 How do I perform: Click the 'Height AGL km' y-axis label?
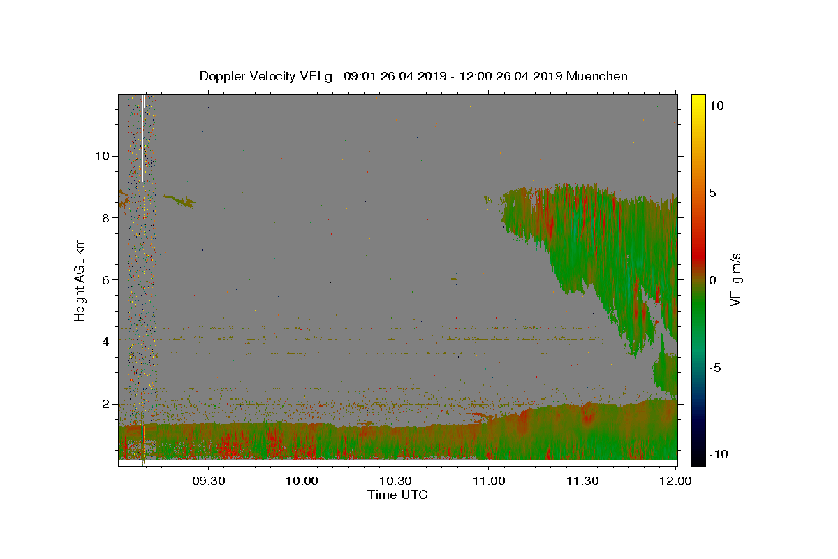pos(80,279)
